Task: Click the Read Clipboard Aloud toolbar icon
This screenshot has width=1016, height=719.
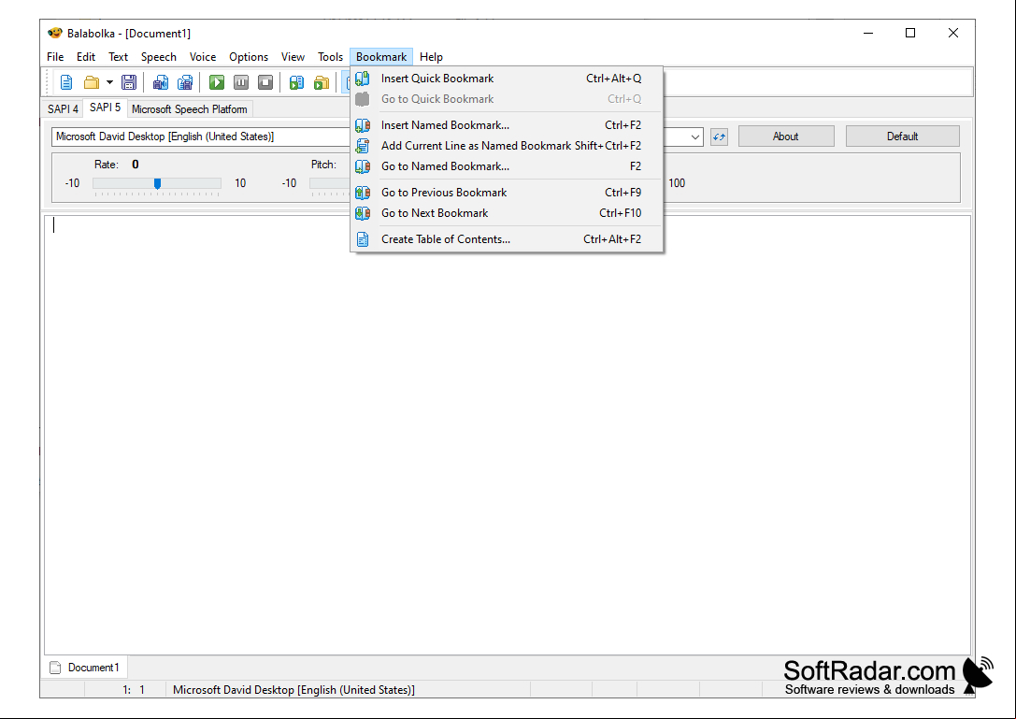Action: click(x=297, y=82)
